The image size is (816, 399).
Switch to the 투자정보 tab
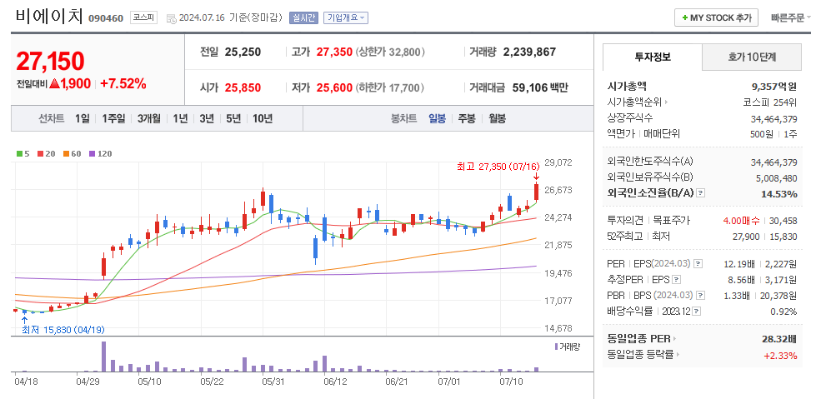coord(653,57)
